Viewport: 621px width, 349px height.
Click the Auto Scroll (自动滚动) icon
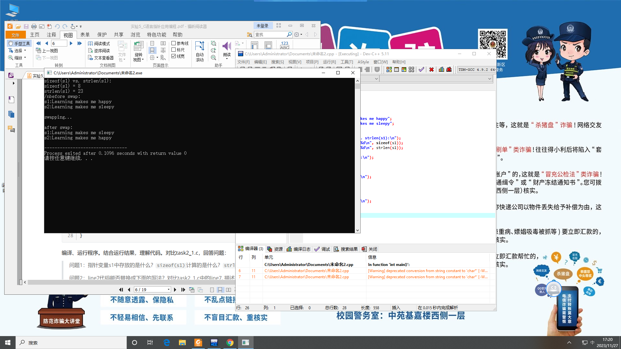coord(200,47)
